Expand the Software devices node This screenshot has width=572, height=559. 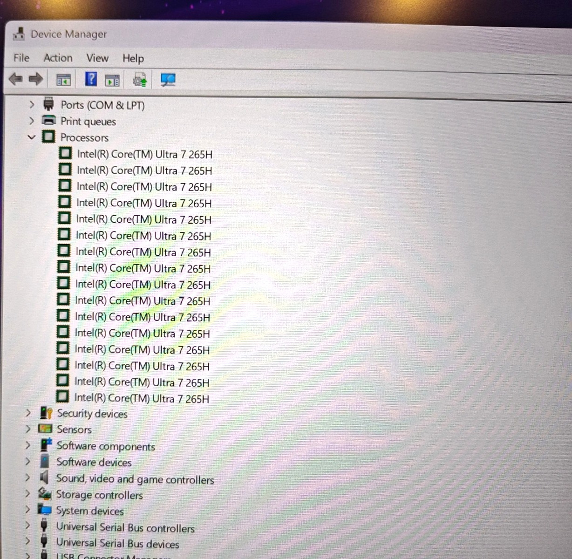27,461
